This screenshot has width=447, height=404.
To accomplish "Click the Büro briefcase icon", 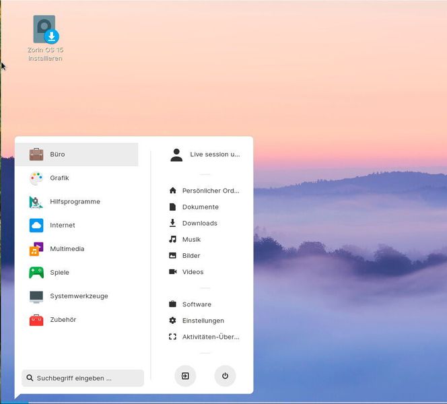I will click(36, 154).
